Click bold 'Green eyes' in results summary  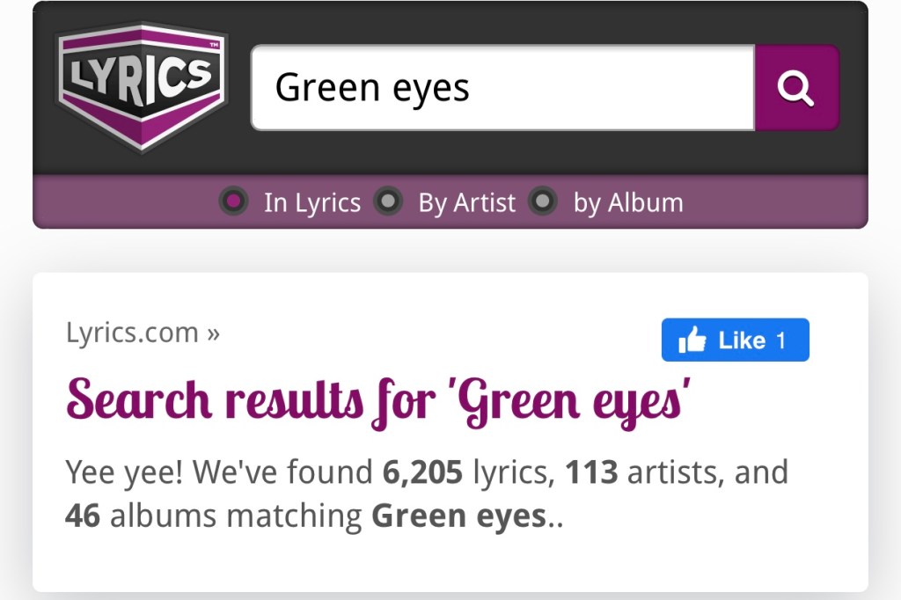(x=458, y=516)
